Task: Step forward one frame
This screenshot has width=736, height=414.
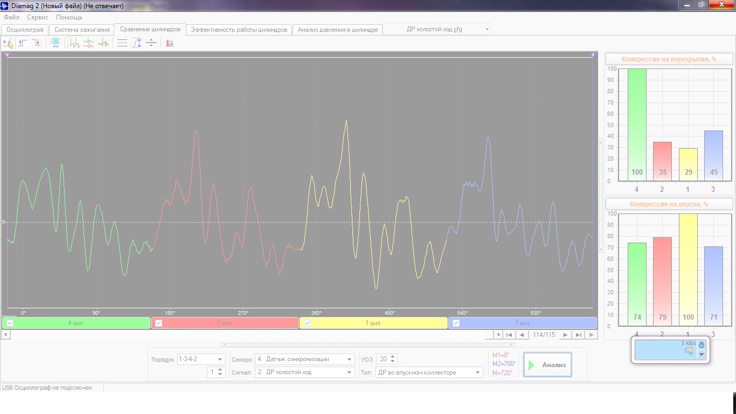Action: coord(565,335)
